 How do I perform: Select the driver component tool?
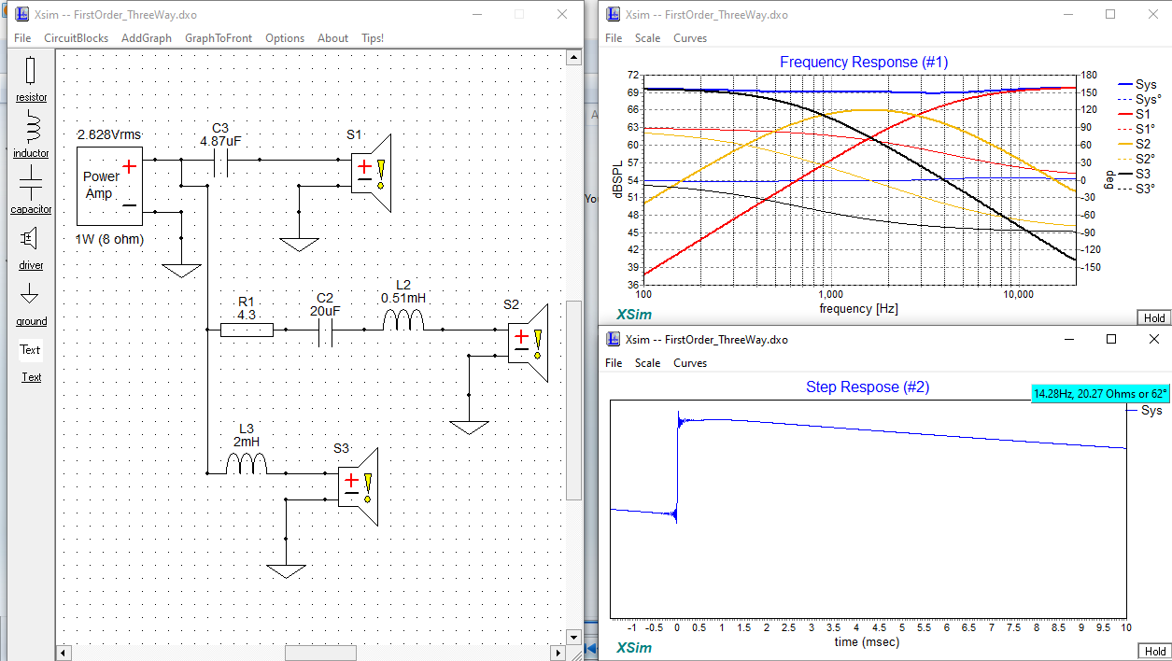[x=31, y=246]
